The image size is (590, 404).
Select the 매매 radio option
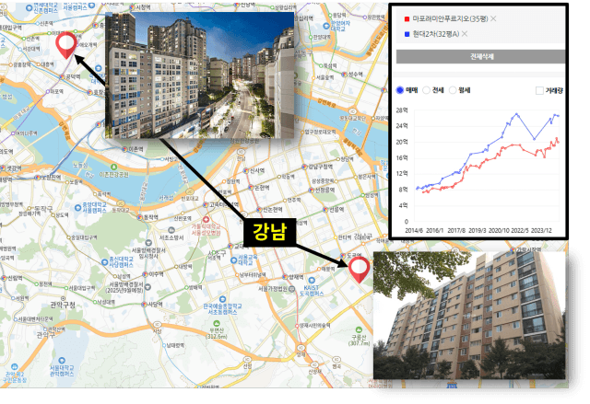(400, 90)
